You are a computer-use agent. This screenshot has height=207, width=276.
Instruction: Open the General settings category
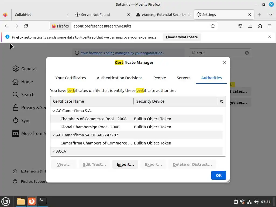25,69
